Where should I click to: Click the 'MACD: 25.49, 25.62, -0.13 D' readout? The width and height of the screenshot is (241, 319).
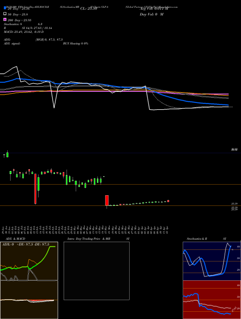tap(24, 32)
